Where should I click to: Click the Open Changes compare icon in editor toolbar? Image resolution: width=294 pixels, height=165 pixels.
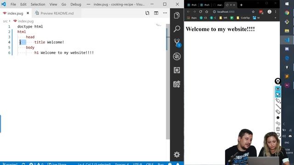pyautogui.click(x=147, y=13)
